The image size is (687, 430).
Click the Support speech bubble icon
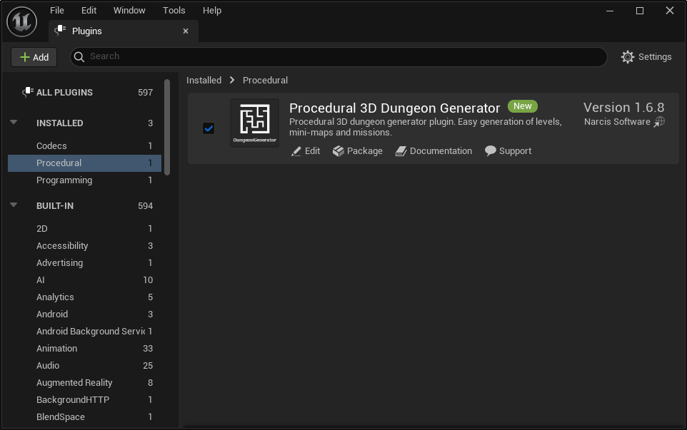point(491,151)
